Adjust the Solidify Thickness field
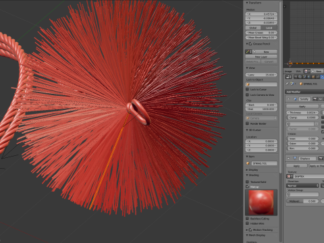The image size is (324, 243). [302, 112]
